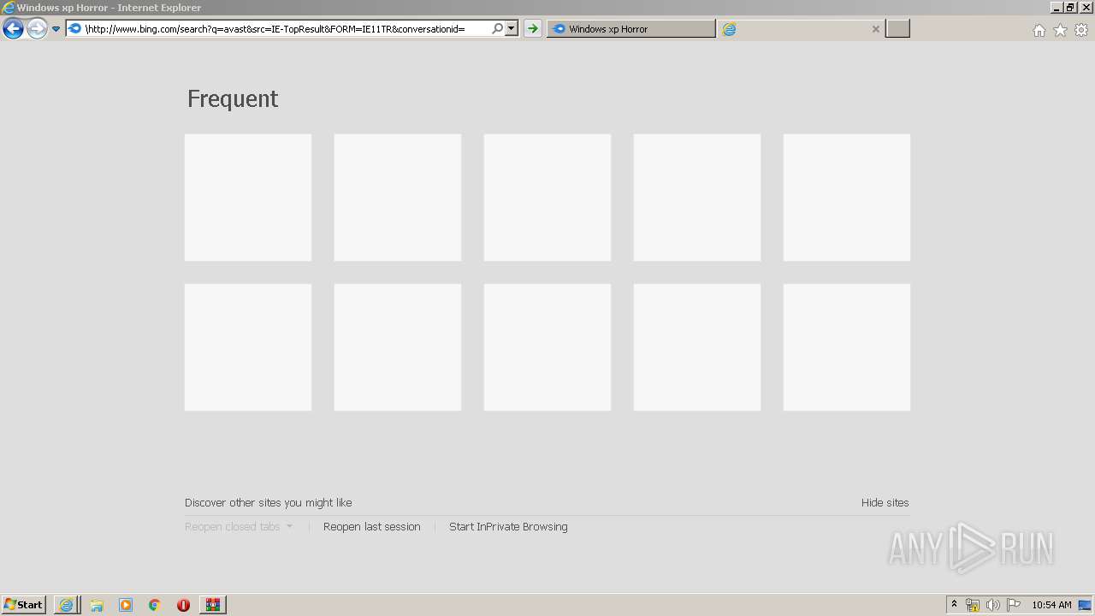Open last frequent site tile in bottom row

[847, 347]
